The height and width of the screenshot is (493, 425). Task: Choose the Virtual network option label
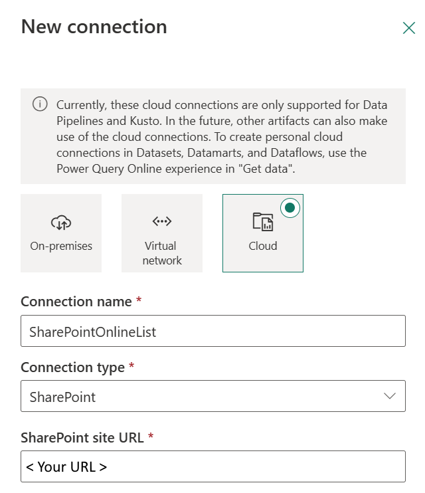point(162,253)
